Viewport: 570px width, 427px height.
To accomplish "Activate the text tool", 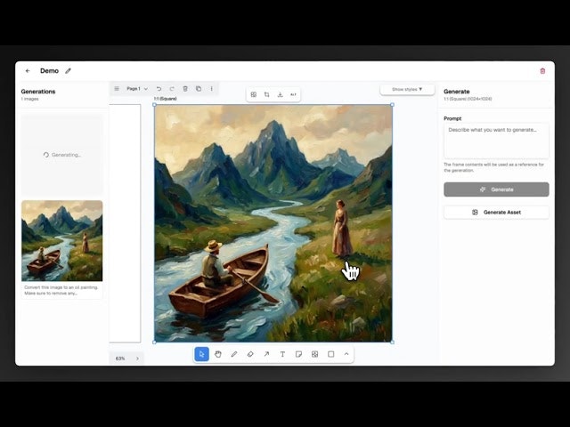I will click(x=282, y=354).
